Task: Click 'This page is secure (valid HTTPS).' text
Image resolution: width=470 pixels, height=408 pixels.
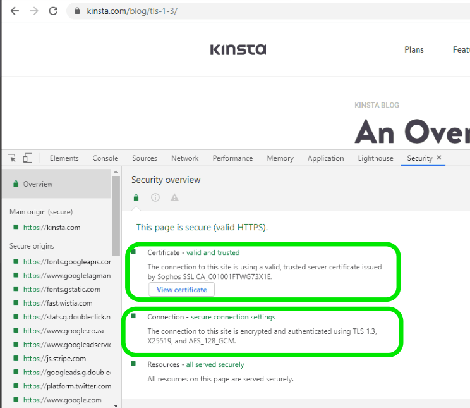Action: pos(202,227)
